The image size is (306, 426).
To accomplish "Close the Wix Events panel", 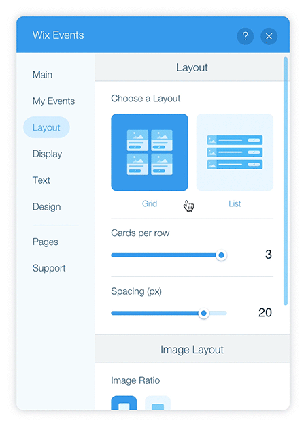I will 269,36.
